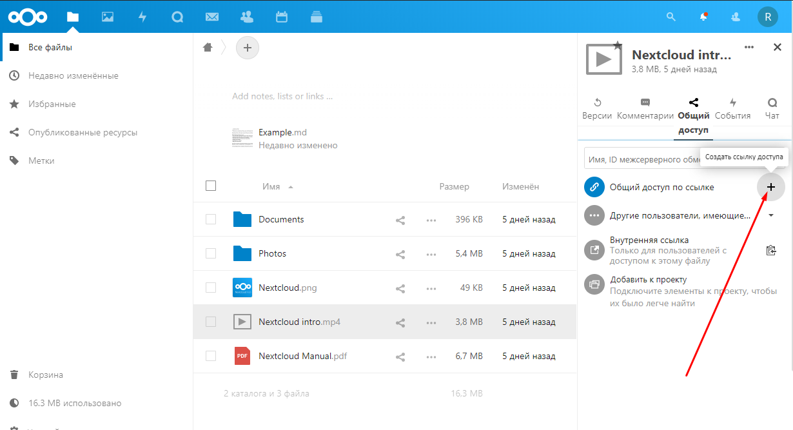
Task: Select the Nextcloud Manual.pdf row checkbox
Action: pos(211,356)
